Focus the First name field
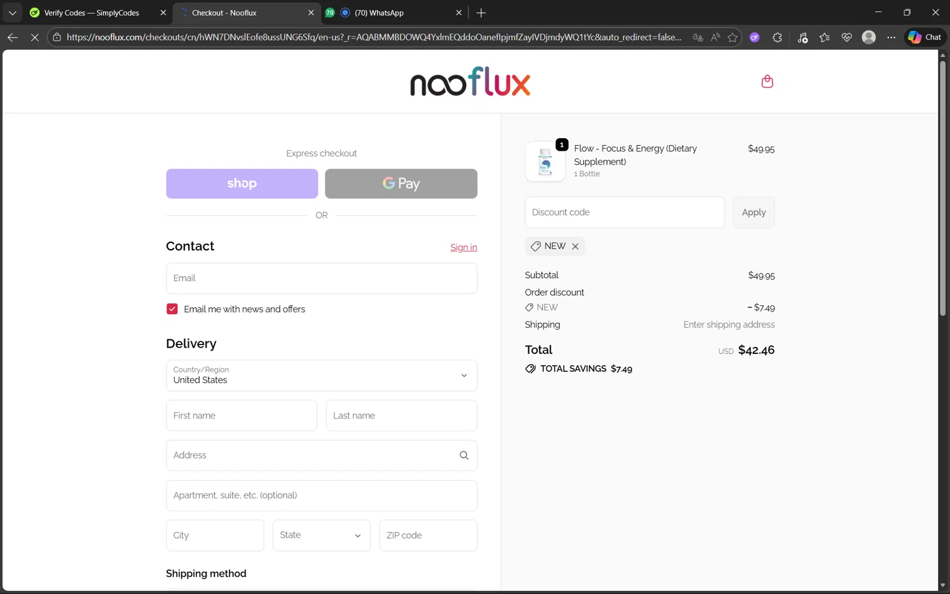Screen dimensions: 950x594 tap(241, 415)
